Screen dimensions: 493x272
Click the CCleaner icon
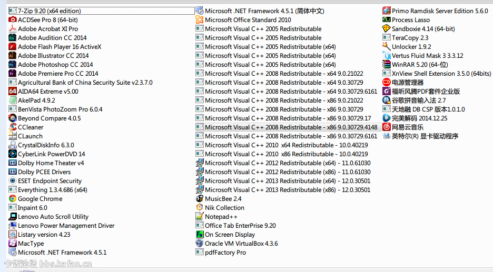(13, 127)
